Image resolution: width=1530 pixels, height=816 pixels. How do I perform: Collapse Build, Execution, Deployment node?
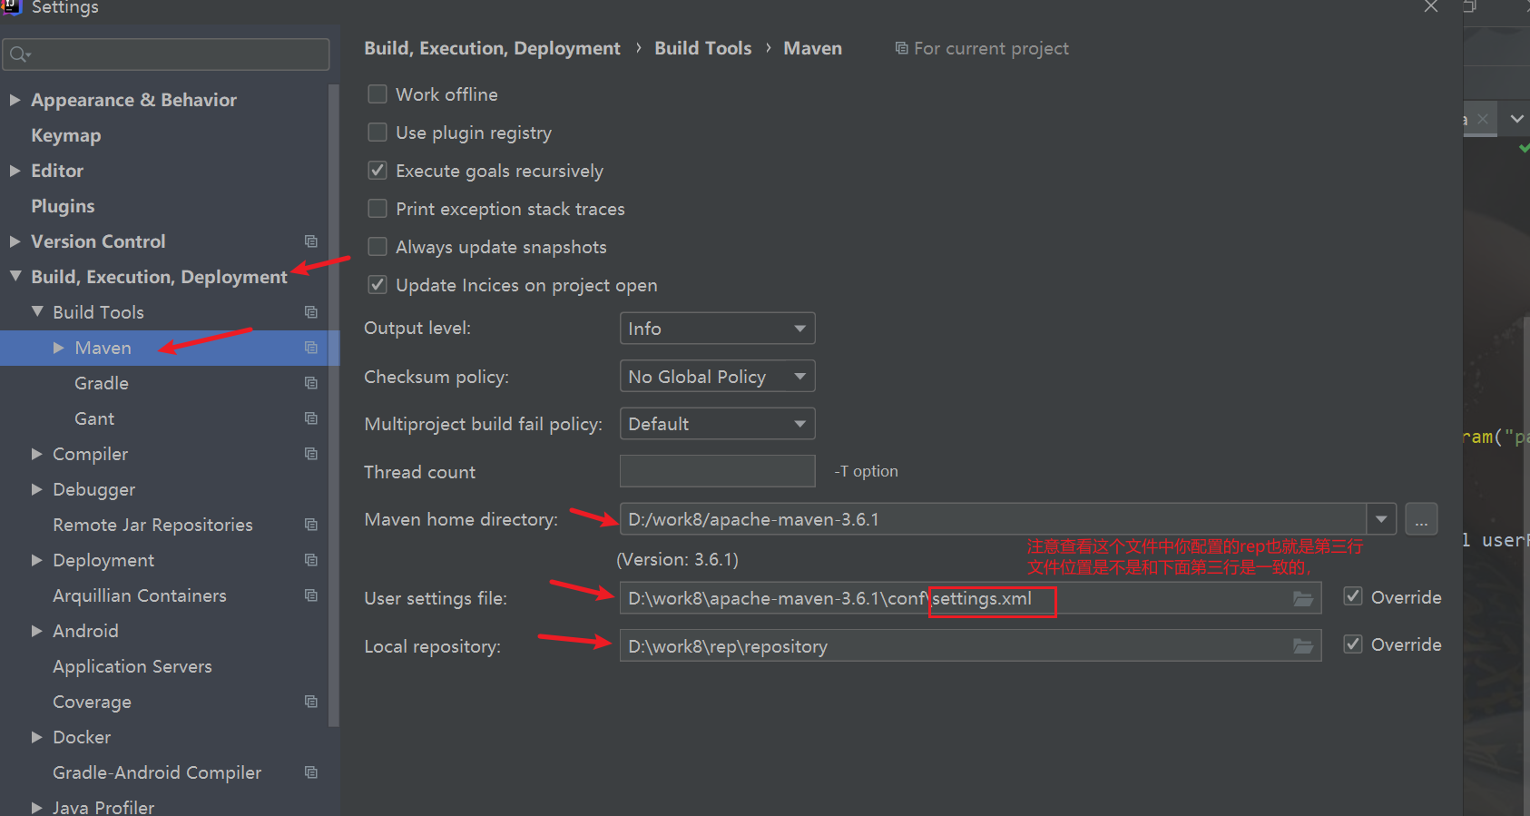(15, 276)
